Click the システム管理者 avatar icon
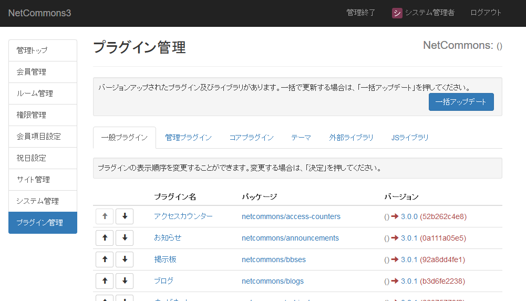Image resolution: width=526 pixels, height=301 pixels. point(397,13)
